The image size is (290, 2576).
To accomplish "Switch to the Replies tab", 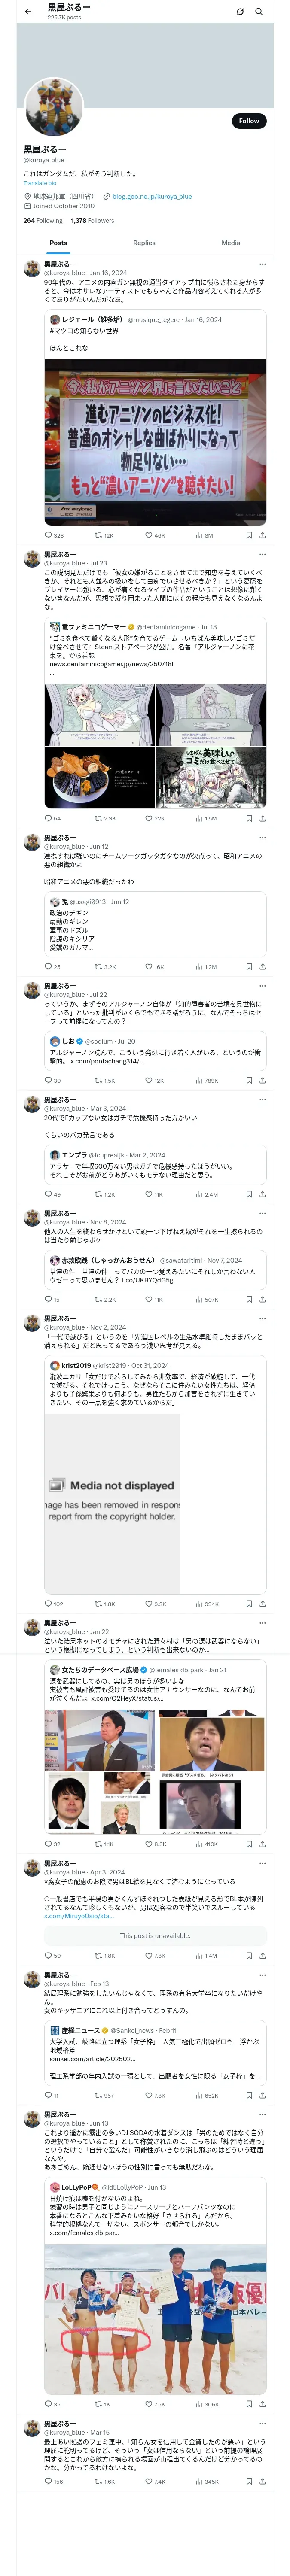I will (x=144, y=243).
